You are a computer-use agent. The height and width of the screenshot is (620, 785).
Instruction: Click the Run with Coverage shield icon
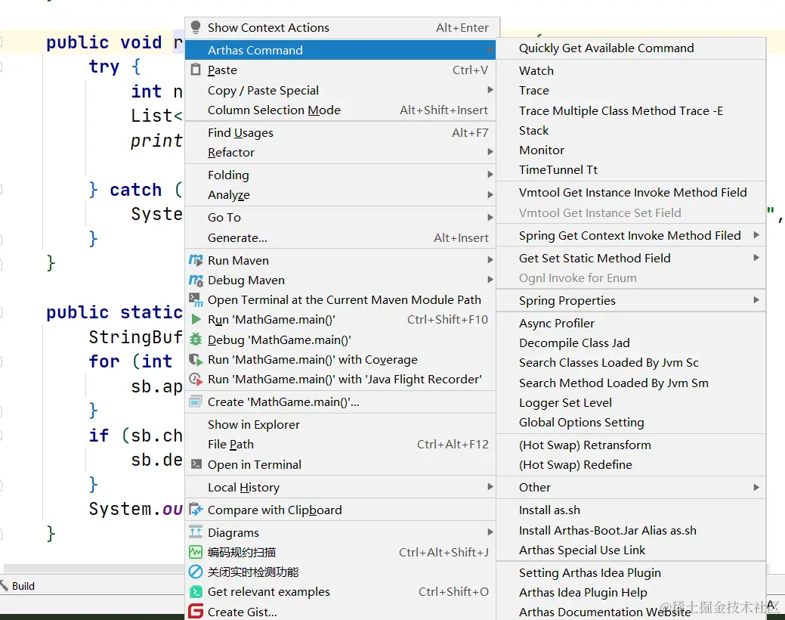tap(196, 359)
